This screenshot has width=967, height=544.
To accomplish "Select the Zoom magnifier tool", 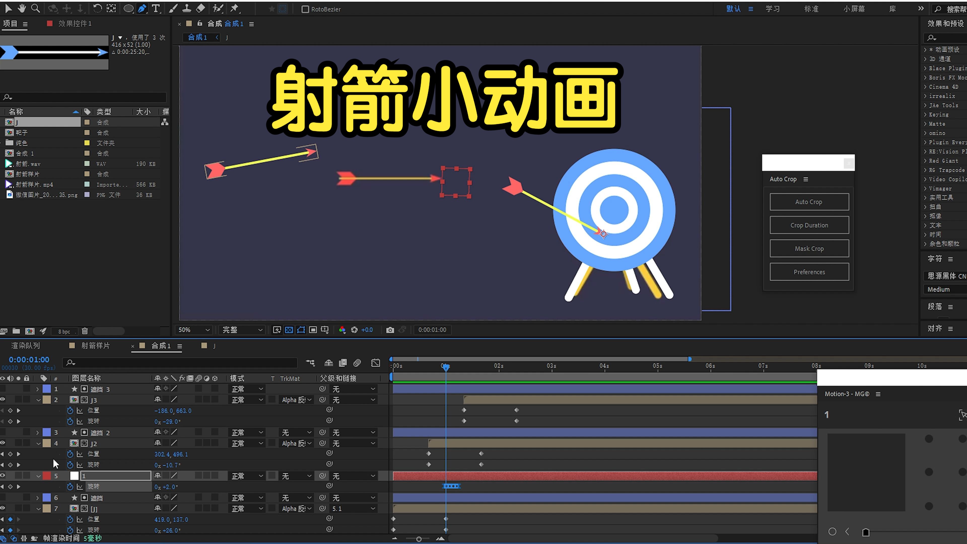I will (35, 8).
